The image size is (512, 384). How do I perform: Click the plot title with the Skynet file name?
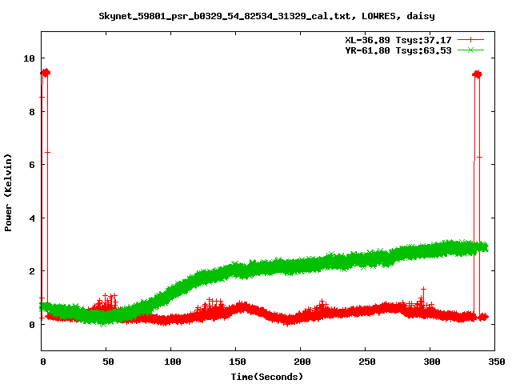[266, 16]
